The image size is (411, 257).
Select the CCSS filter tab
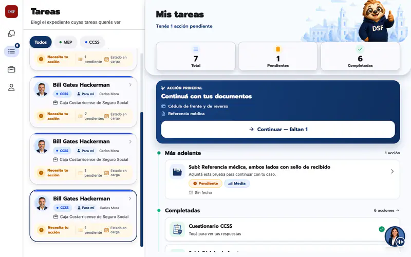click(92, 42)
